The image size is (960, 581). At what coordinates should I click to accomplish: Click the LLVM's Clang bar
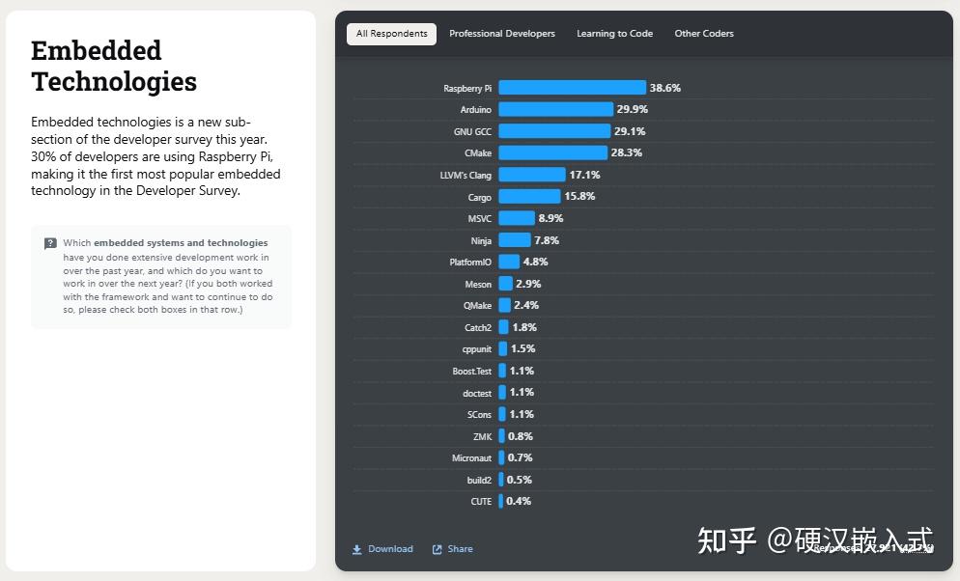point(531,175)
